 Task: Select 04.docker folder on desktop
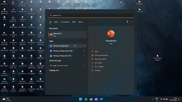(x=139, y=3)
